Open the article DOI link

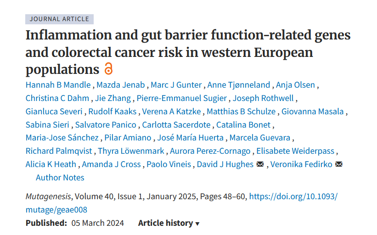(181, 203)
